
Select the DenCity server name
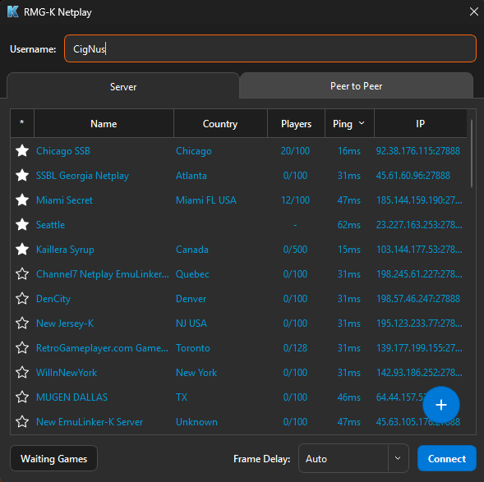pyautogui.click(x=53, y=299)
